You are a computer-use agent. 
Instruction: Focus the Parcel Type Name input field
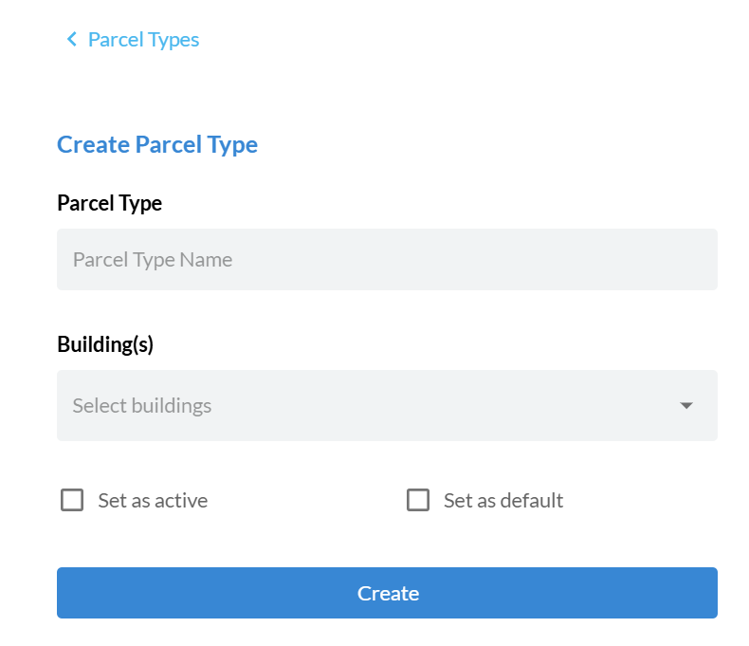coord(387,259)
